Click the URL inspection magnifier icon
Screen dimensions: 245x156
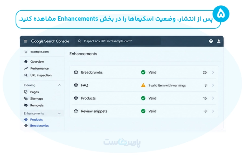[x=26, y=75]
